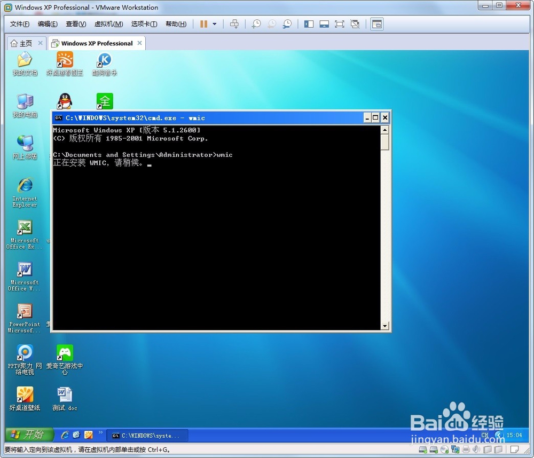The width and height of the screenshot is (534, 458).
Task: Click the 15:04 taskbar clock
Action: pyautogui.click(x=514, y=435)
